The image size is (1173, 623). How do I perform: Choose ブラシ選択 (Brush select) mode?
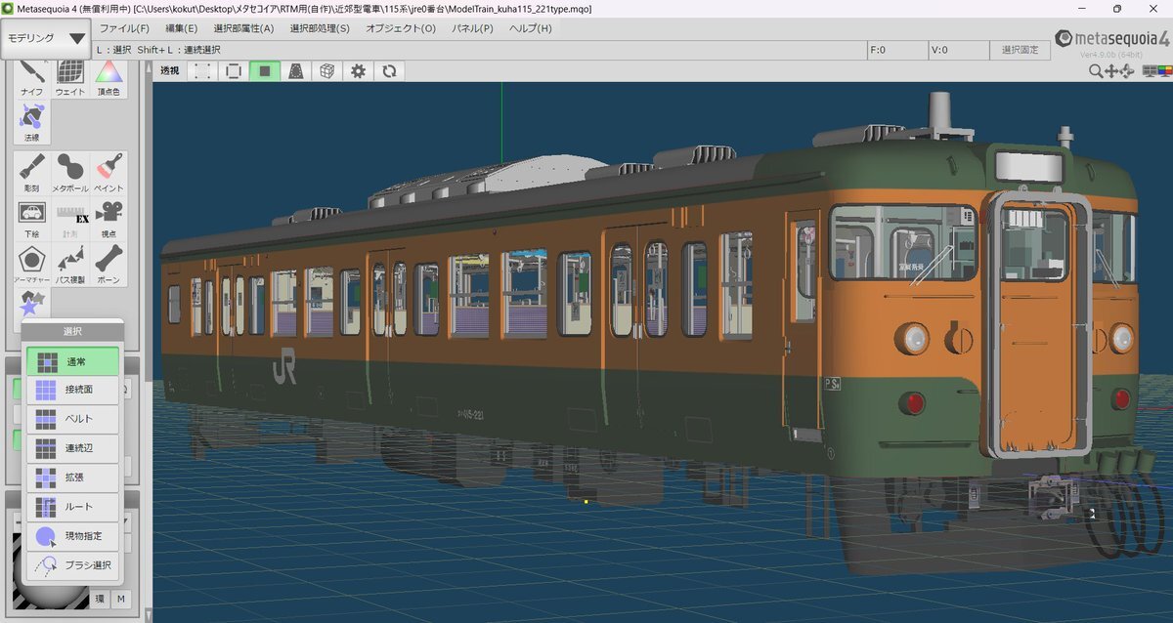coord(72,565)
